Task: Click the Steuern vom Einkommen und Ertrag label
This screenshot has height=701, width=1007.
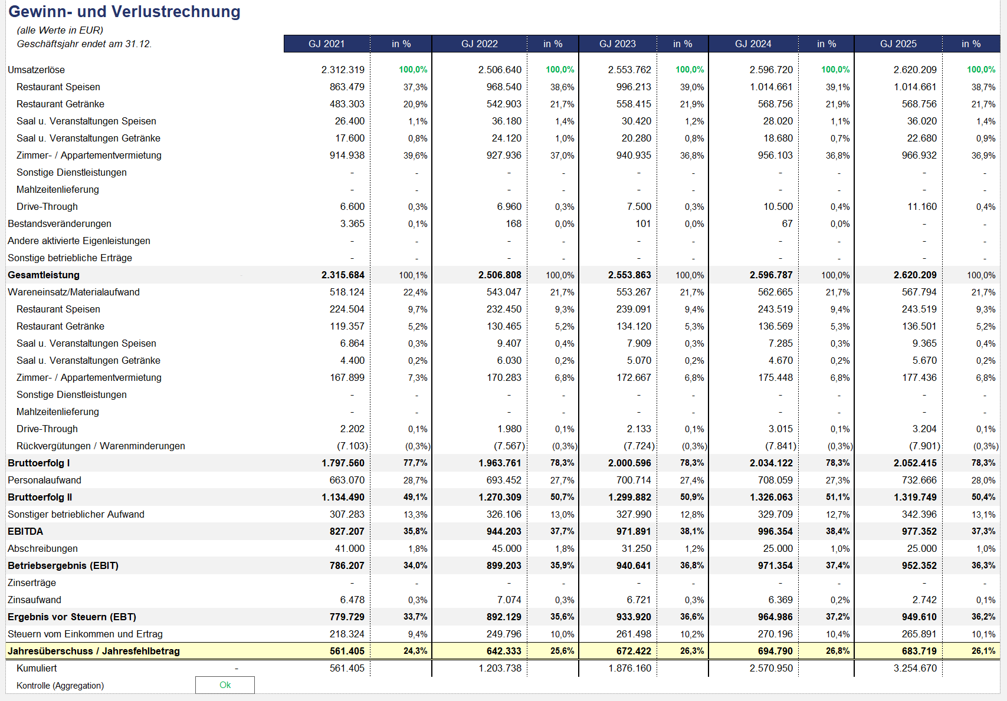Action: (x=85, y=634)
